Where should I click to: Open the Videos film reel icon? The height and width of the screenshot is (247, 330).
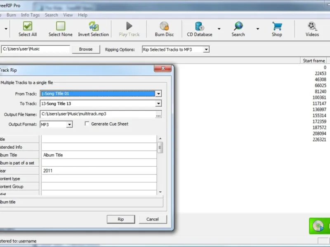click(x=312, y=26)
